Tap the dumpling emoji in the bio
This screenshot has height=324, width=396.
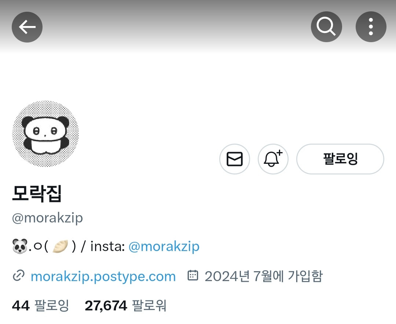[x=60, y=246]
